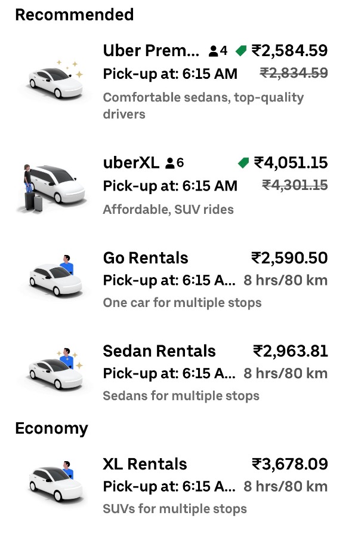Click Pick-up at: 6:15 AM under Uber Premier
The width and height of the screenshot is (358, 537).
coord(171,74)
